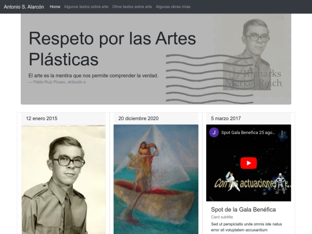The image size is (312, 234).
Task: Play the Spot Gala Benefica YouTube video
Action: pos(248,163)
